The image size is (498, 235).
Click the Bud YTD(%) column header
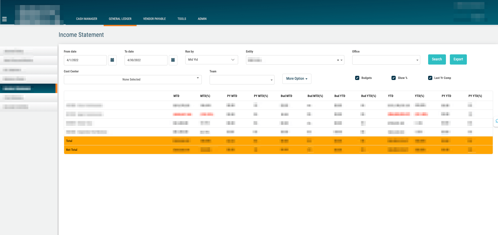368,96
